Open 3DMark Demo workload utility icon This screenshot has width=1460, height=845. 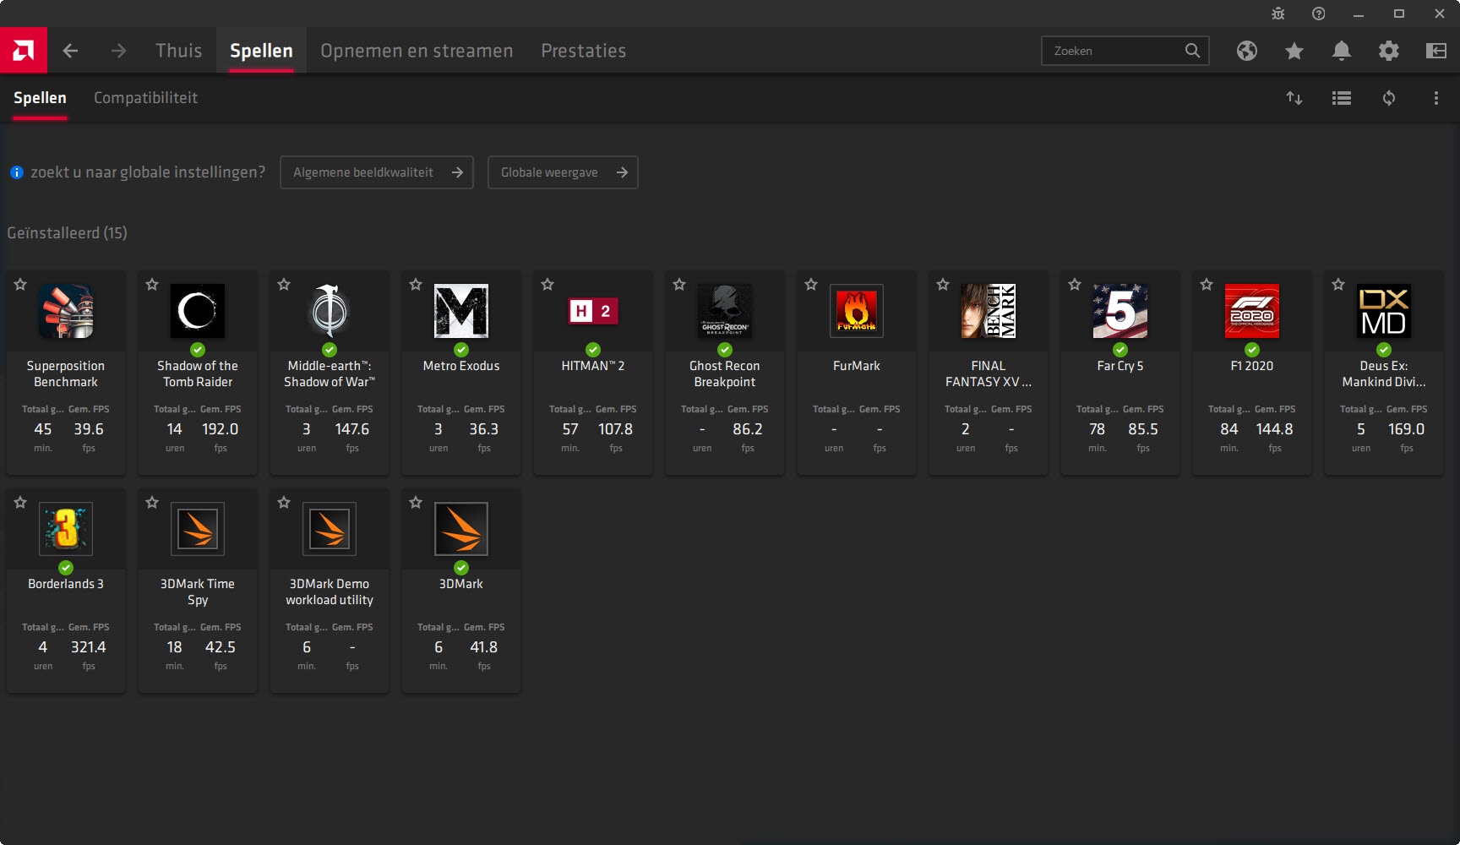coord(330,529)
